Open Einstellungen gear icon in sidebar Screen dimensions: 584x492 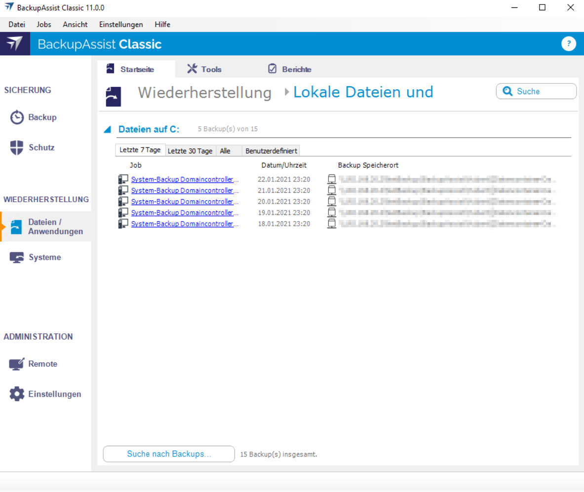(17, 394)
